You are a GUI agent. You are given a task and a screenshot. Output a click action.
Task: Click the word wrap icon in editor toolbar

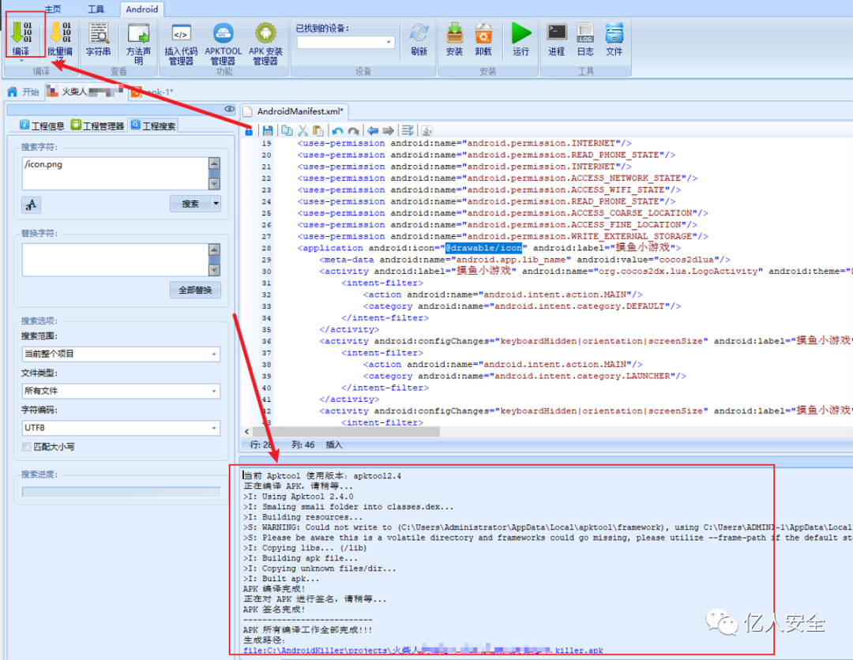408,130
